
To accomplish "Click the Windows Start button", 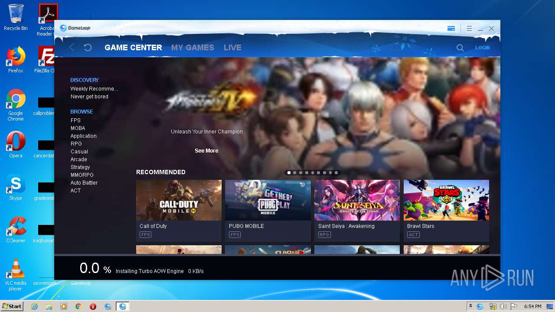I will 12,306.
